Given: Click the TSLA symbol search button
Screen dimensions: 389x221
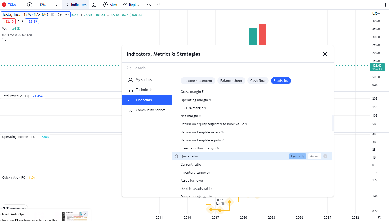Looking at the screenshot, I should pos(9,5).
